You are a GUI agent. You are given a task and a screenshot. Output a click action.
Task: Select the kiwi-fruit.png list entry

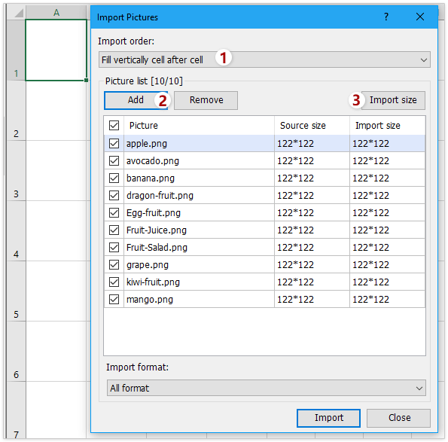point(264,282)
